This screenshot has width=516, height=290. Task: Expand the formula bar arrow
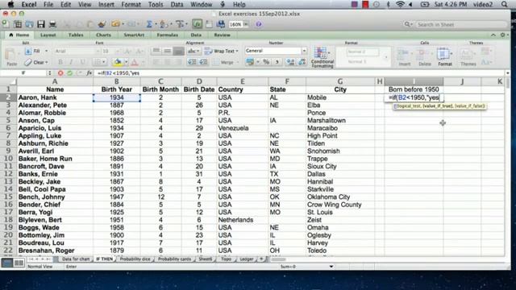[507, 73]
